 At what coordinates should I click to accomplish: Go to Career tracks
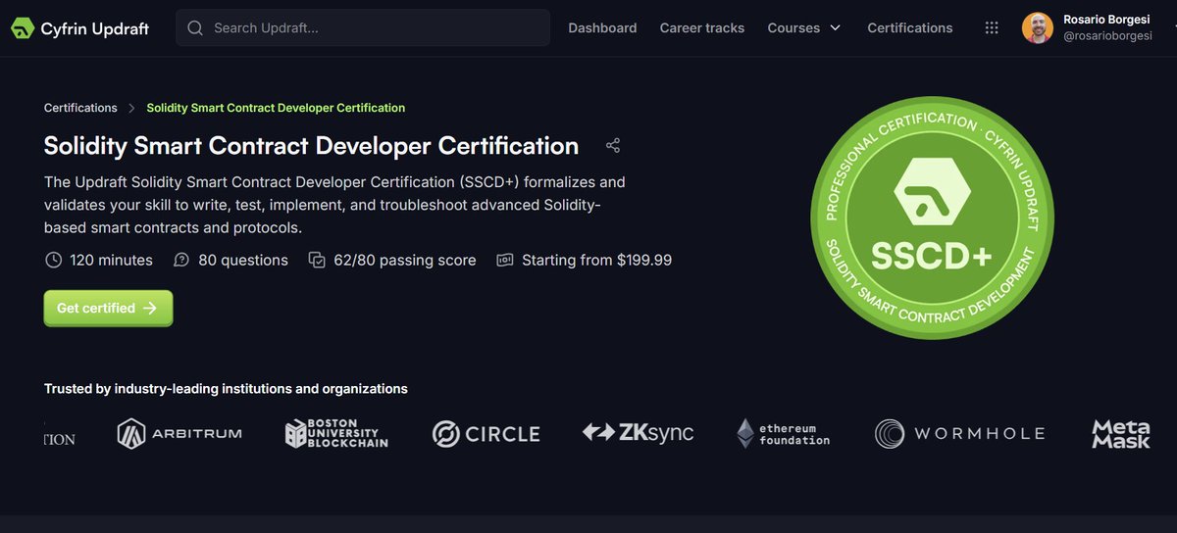[x=702, y=28]
